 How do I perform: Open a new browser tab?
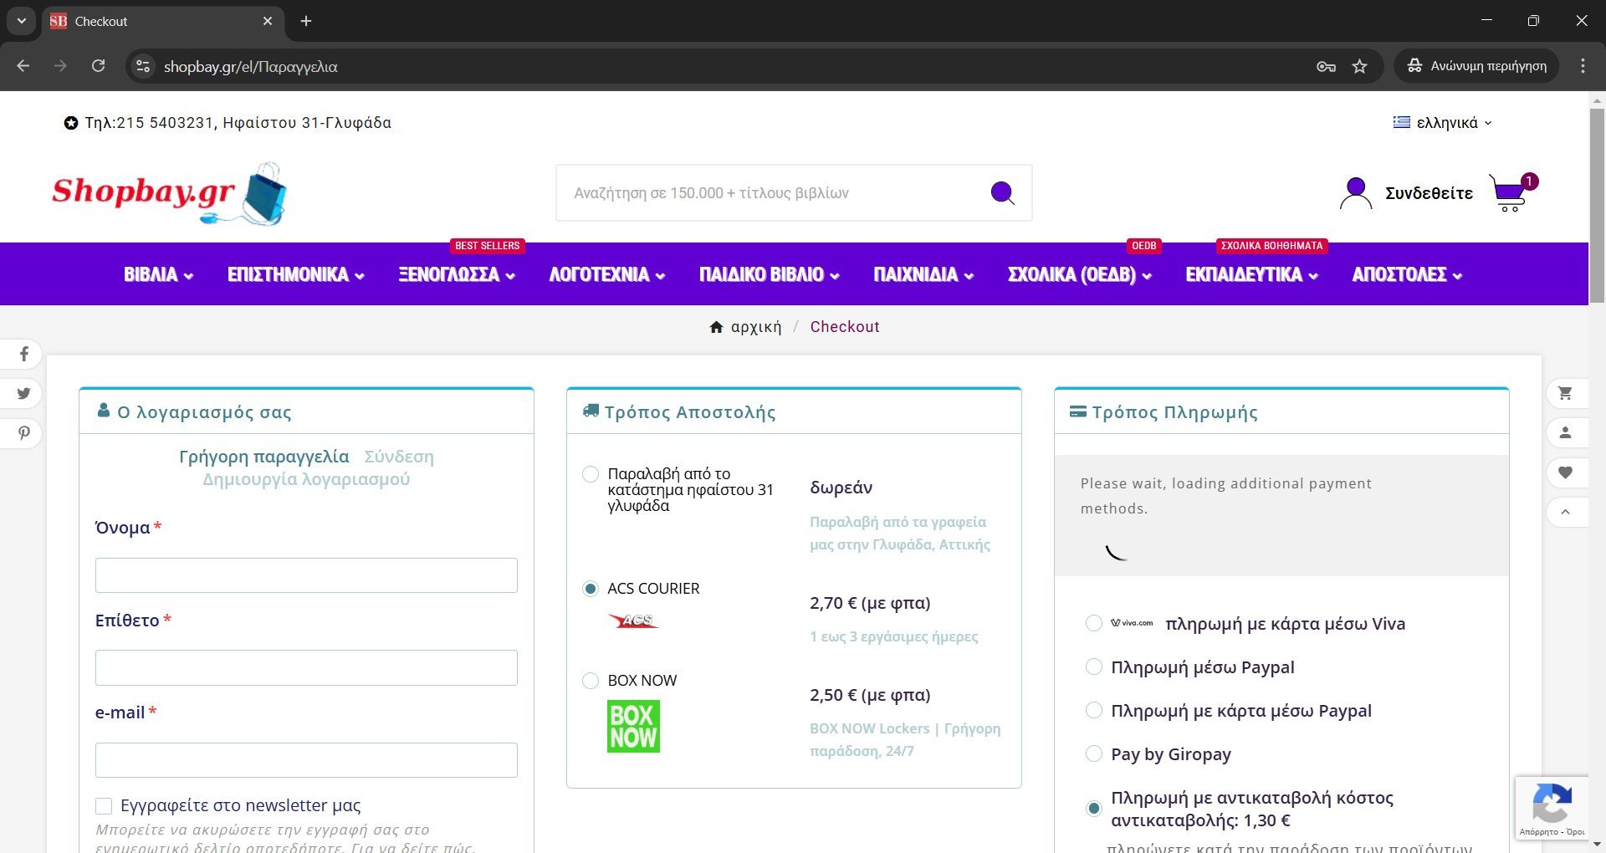tap(306, 21)
